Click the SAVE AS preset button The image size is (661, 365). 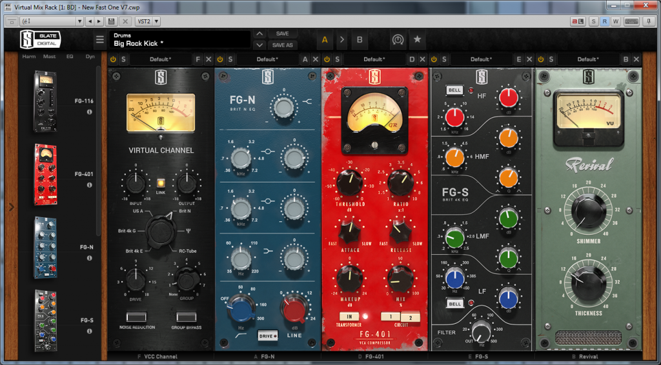283,44
